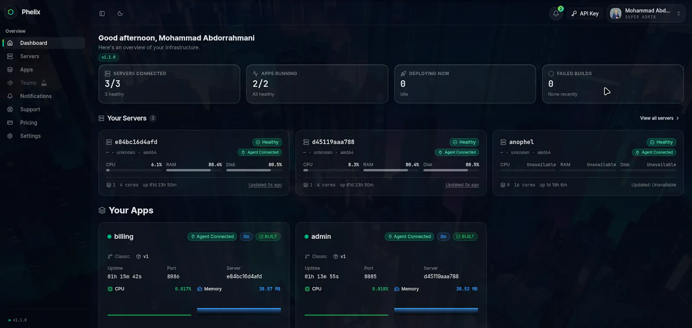Open server anophel
The image size is (692, 328).
point(588,163)
